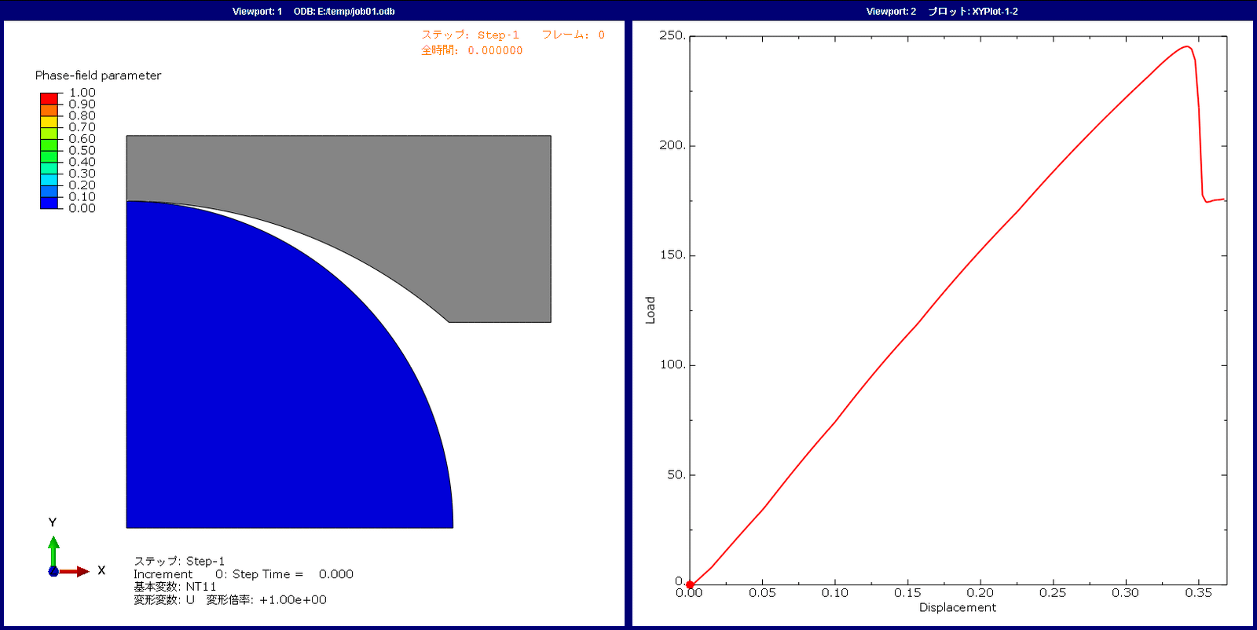
Task: Activate the Viewport: 2 XYPlot-1-2 title bar
Action: point(942,11)
